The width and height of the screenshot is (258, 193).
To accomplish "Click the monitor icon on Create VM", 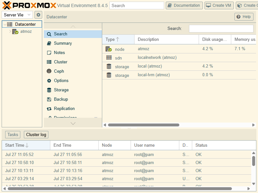I will pos(208,5).
